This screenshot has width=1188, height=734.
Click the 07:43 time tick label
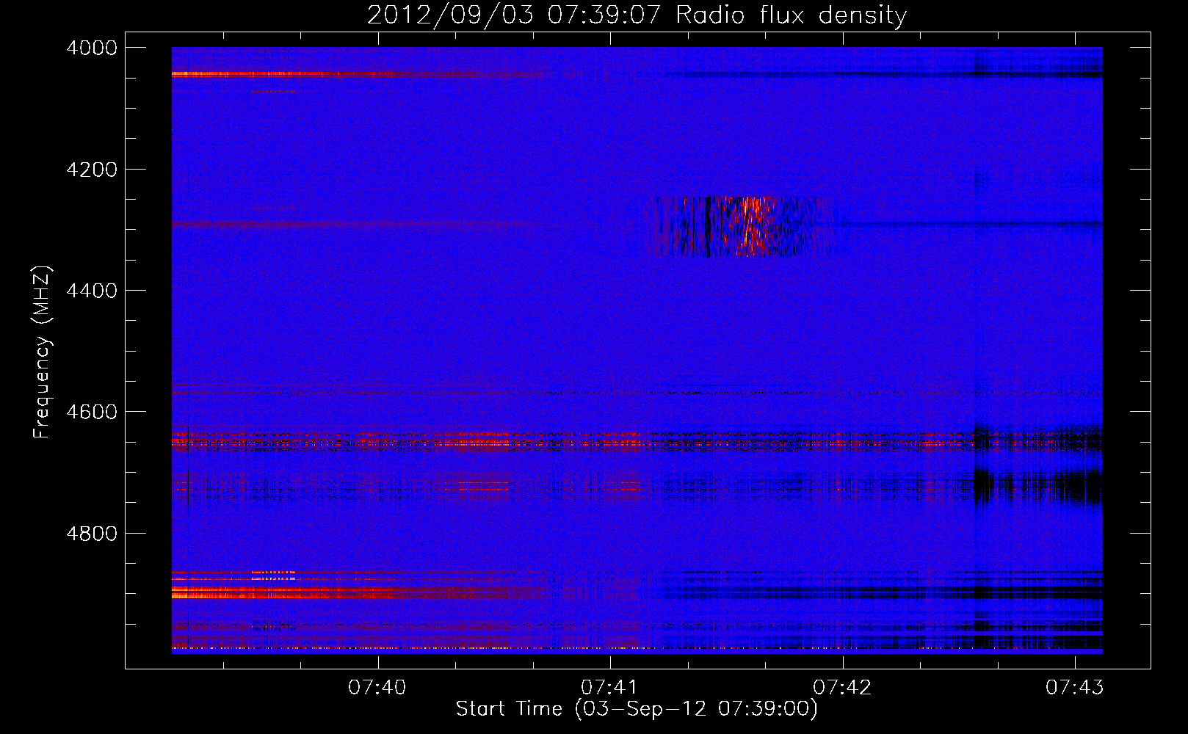click(1075, 687)
